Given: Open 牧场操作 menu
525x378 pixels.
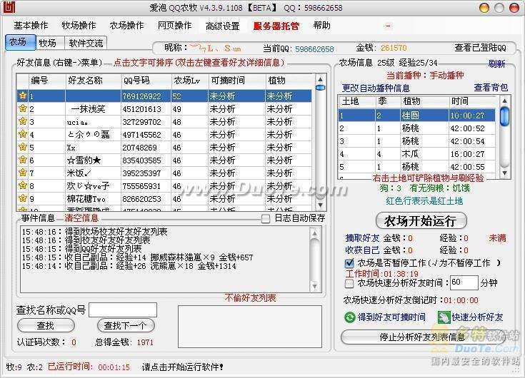Looking at the screenshot, I should tap(79, 26).
